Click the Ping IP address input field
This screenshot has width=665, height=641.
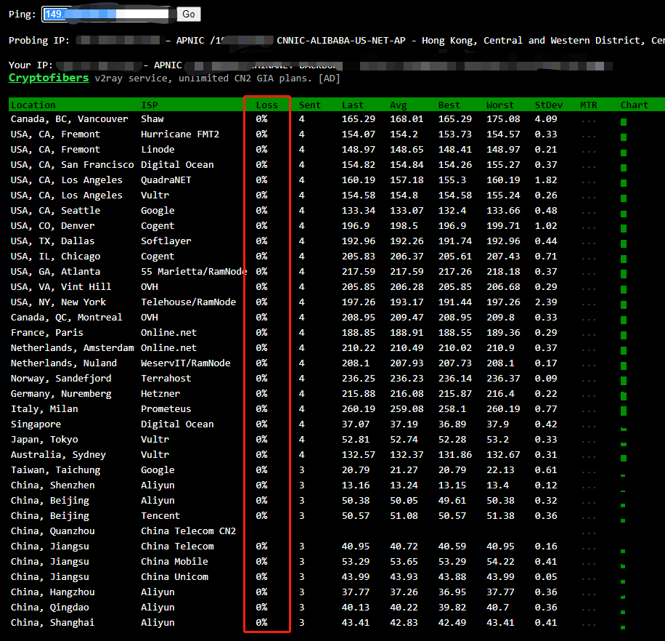[x=109, y=14]
